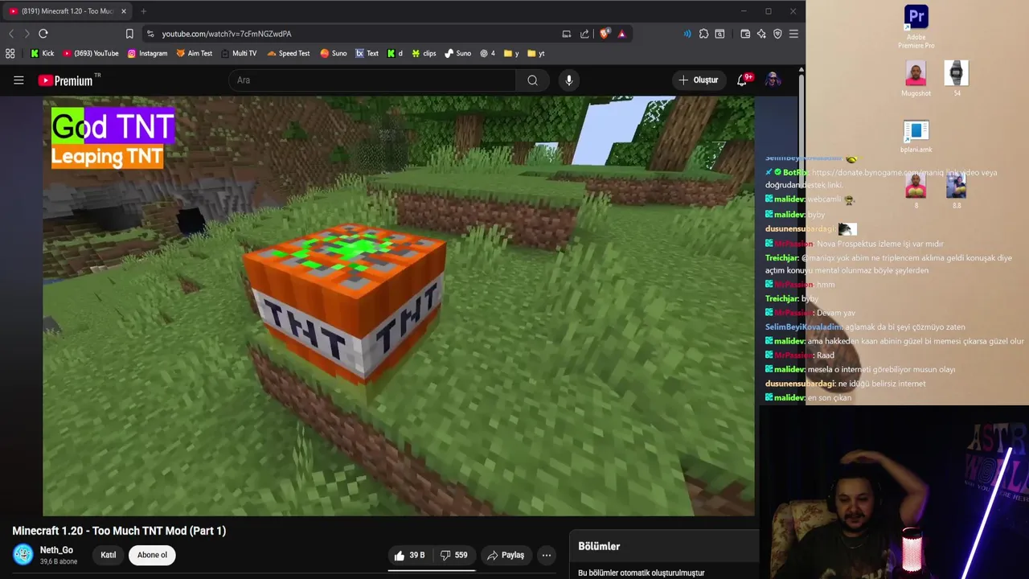Reload the page in the browser
The height and width of the screenshot is (579, 1029).
[43, 34]
